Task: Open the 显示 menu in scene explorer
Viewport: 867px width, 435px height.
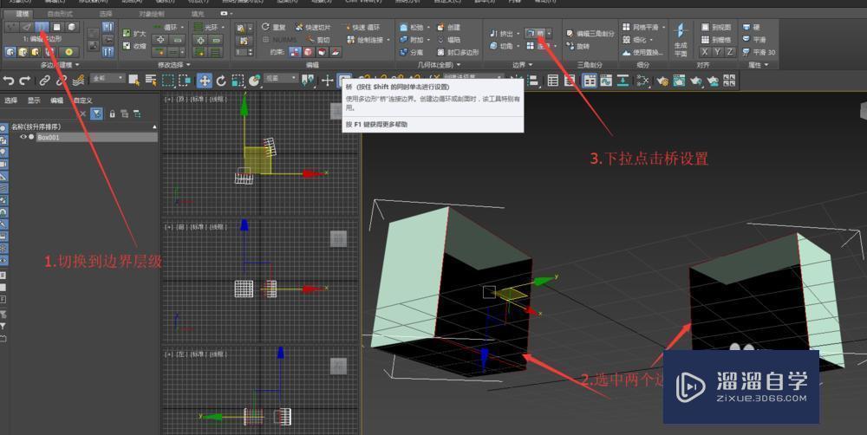Action: coord(34,101)
